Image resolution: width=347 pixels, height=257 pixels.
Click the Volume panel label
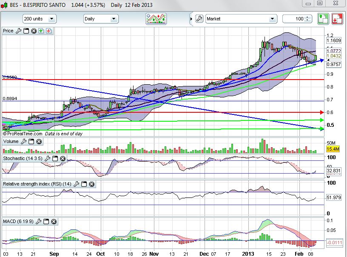tap(11, 141)
